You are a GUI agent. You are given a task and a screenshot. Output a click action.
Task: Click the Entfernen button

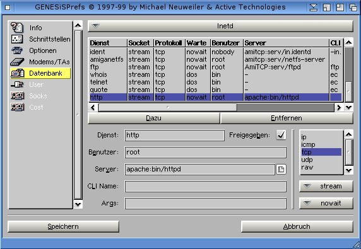pos(287,118)
